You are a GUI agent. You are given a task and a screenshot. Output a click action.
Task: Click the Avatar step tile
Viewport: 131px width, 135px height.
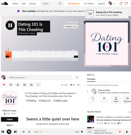pyautogui.click(x=93, y=100)
